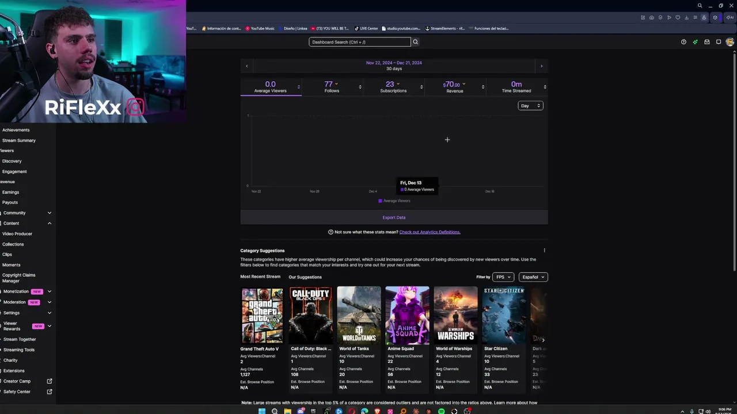This screenshot has height=414, width=737.
Task: Click the stats info circle icon
Action: (x=330, y=232)
